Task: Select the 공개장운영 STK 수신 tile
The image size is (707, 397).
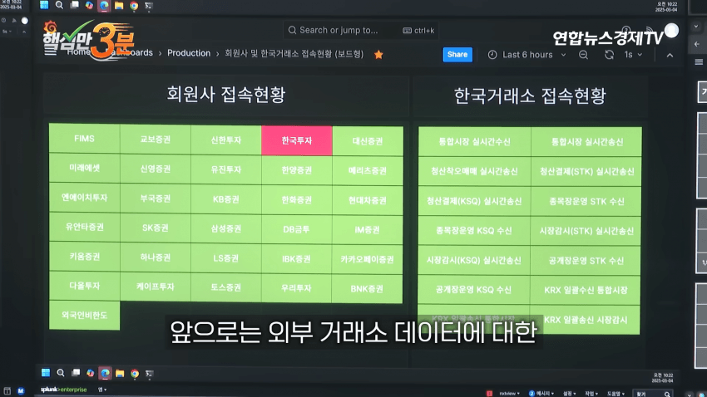Action: tap(586, 261)
